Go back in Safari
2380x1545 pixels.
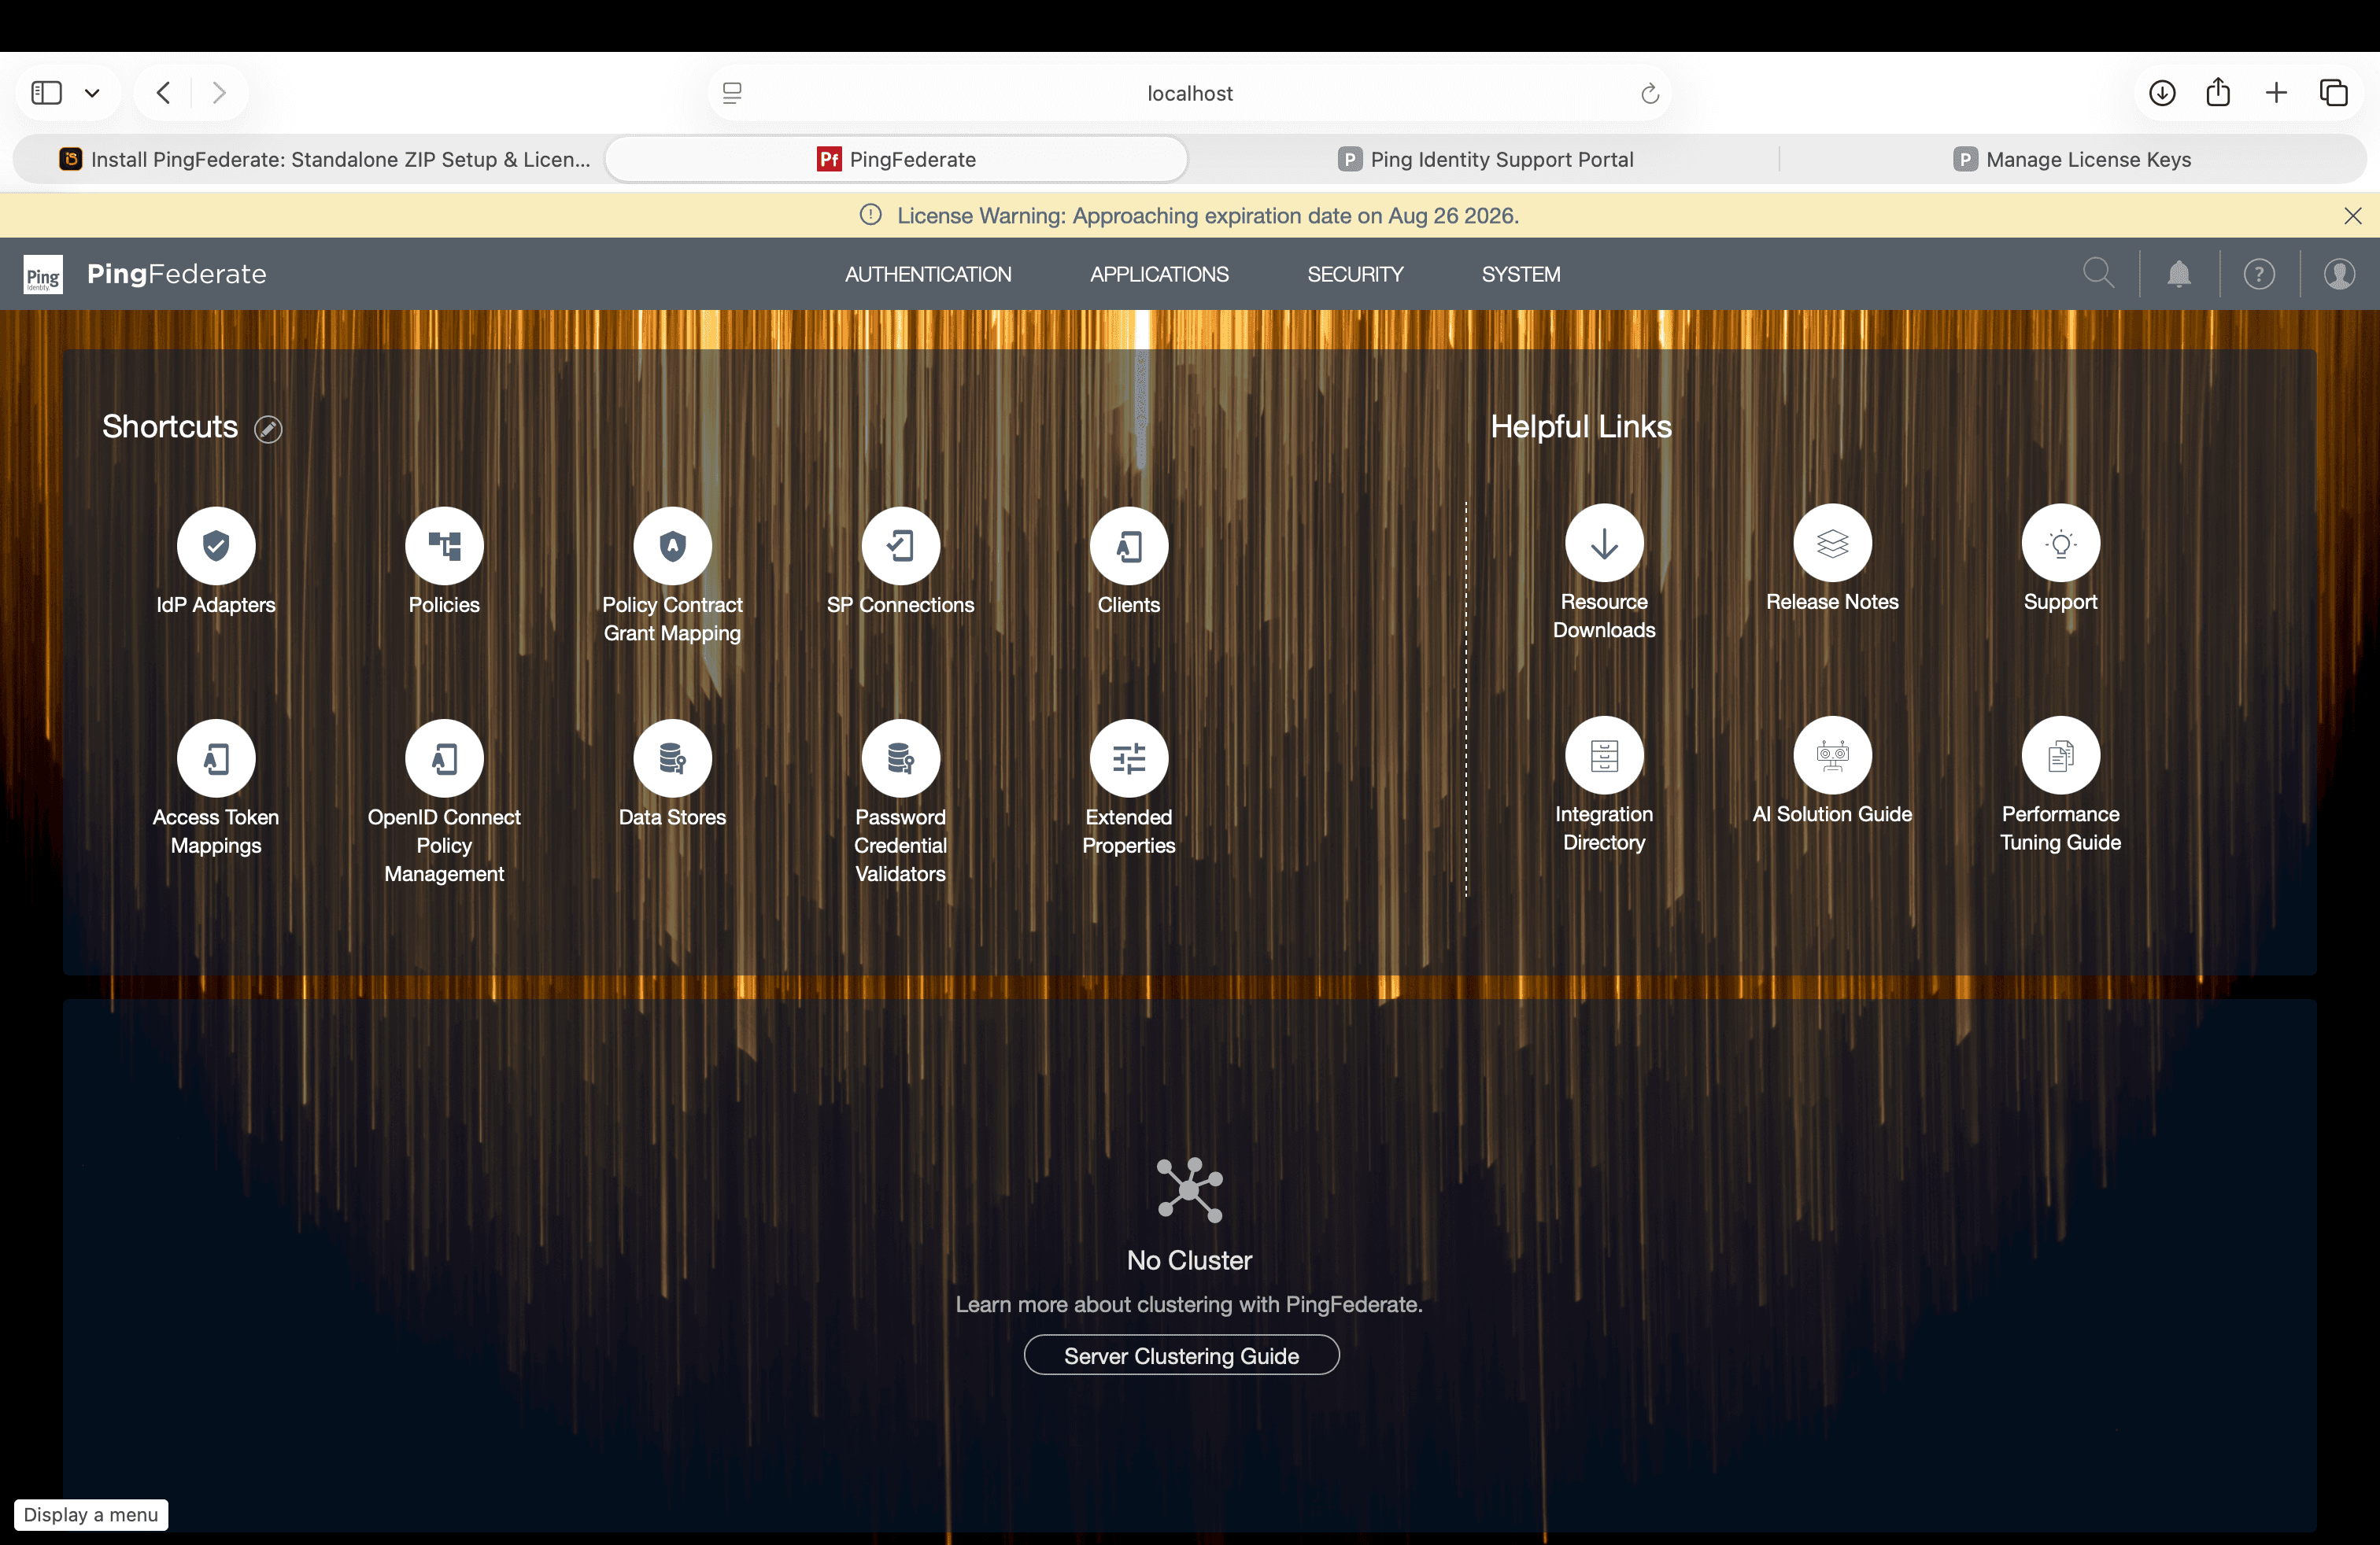pos(164,93)
